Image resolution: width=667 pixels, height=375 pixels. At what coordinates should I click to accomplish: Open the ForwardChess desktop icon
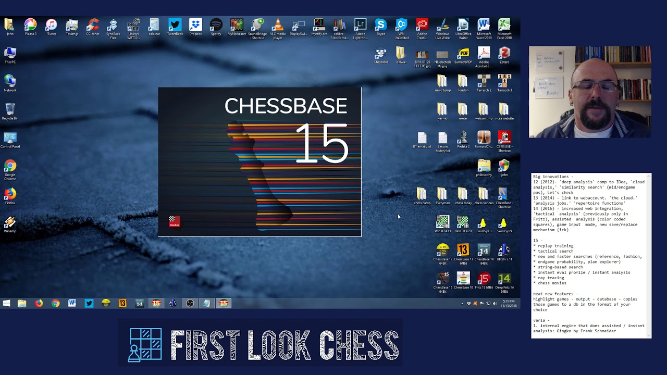(x=484, y=140)
